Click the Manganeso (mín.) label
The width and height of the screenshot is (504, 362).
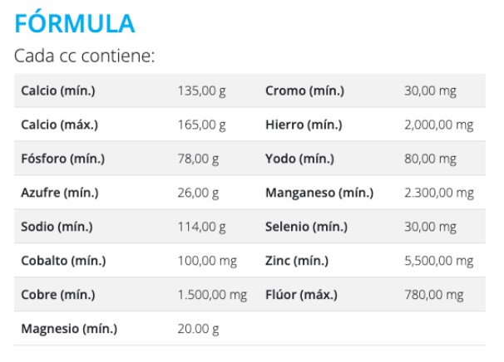click(x=319, y=193)
